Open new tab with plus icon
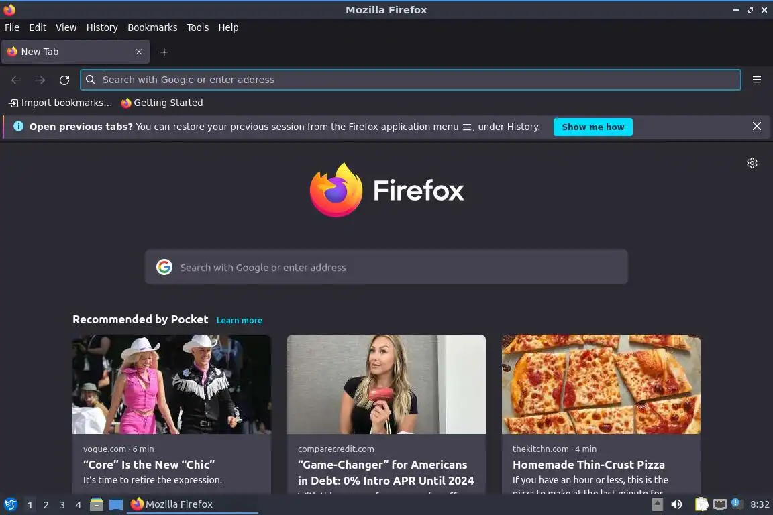 coord(164,52)
